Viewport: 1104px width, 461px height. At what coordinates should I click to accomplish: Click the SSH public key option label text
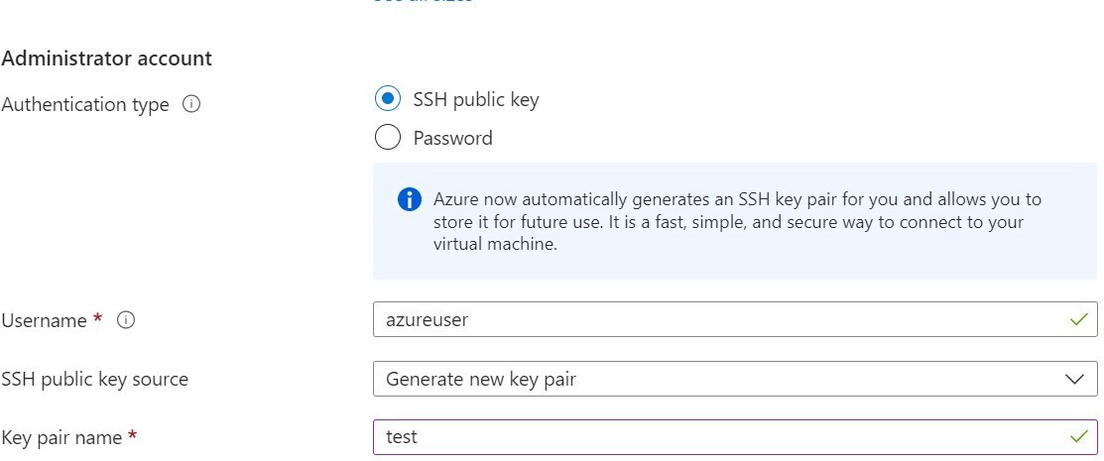click(x=476, y=100)
